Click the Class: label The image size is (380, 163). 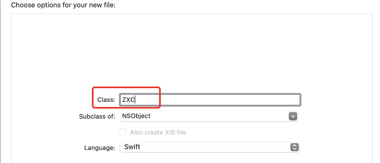click(106, 100)
